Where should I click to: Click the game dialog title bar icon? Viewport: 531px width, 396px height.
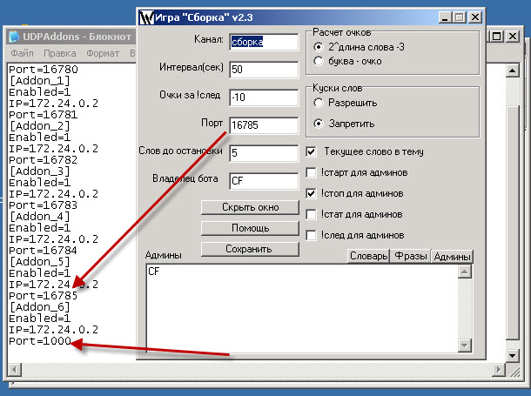pos(146,17)
